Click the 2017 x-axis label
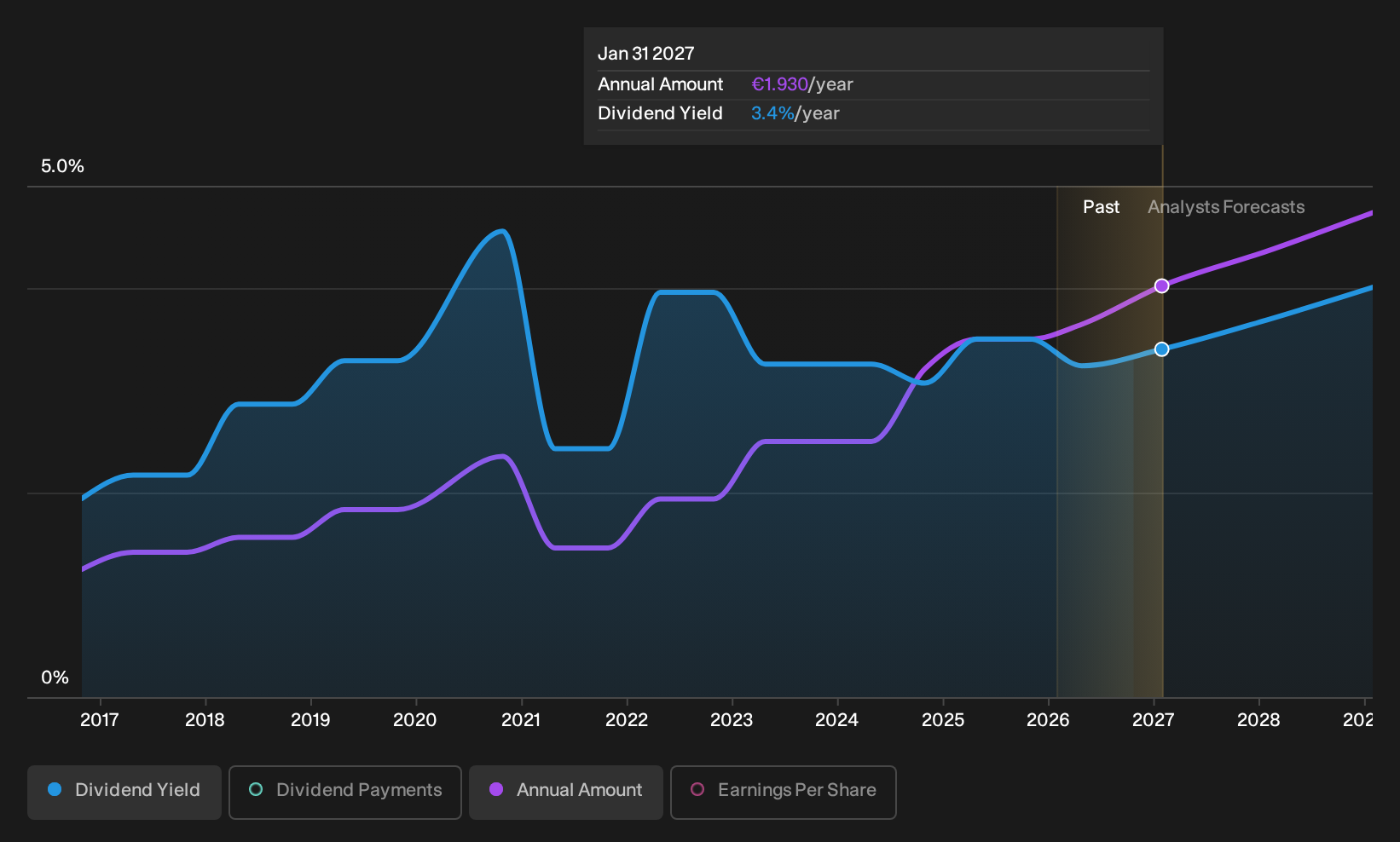Image resolution: width=1400 pixels, height=842 pixels. 100,720
